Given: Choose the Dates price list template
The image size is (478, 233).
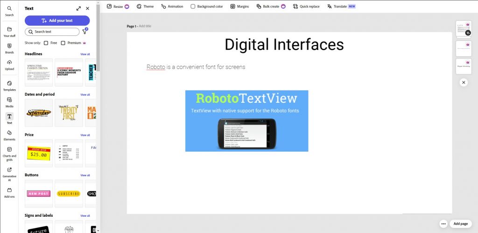Looking at the screenshot, I should [69, 153].
